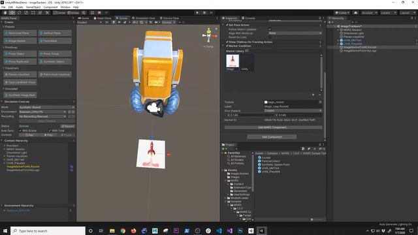The width and height of the screenshot is (418, 235).
Task: Click the Add MARS Component button
Action: tap(273, 127)
